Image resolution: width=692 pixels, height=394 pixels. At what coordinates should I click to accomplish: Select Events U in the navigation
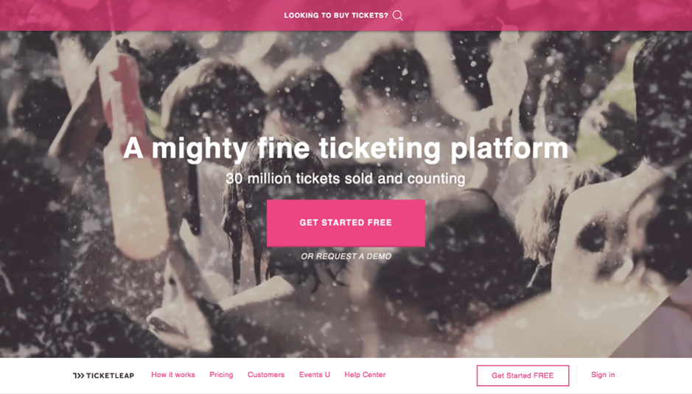[x=315, y=375]
